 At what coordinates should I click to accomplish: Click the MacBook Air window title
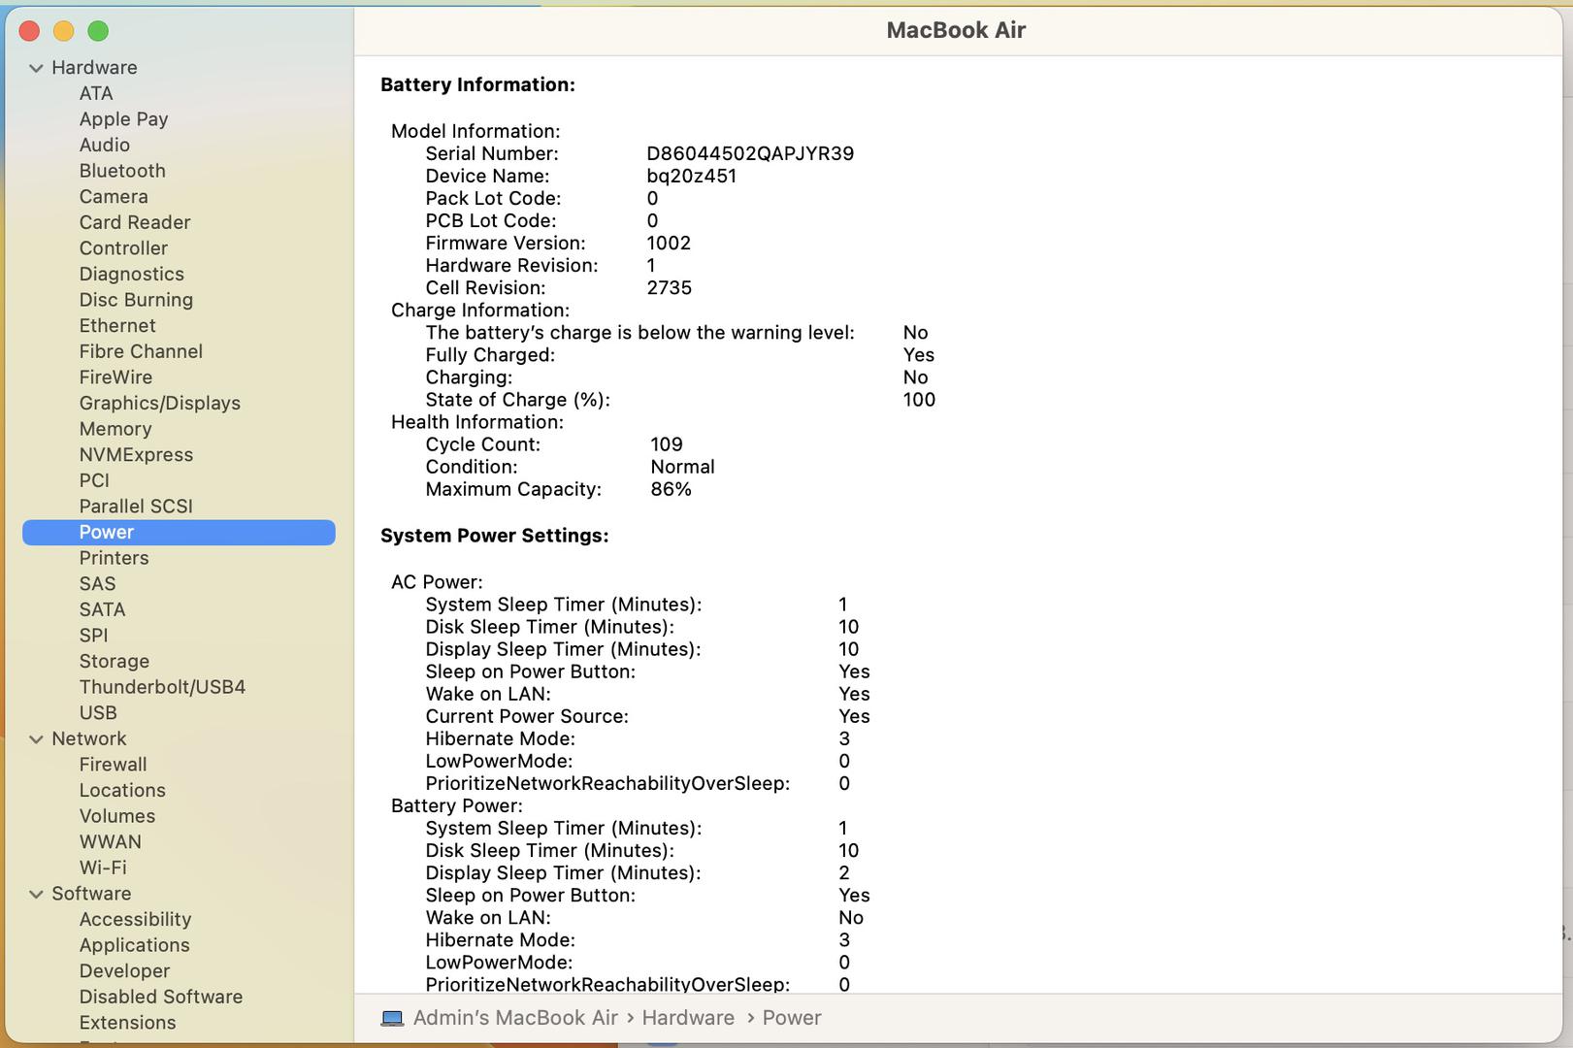point(956,30)
